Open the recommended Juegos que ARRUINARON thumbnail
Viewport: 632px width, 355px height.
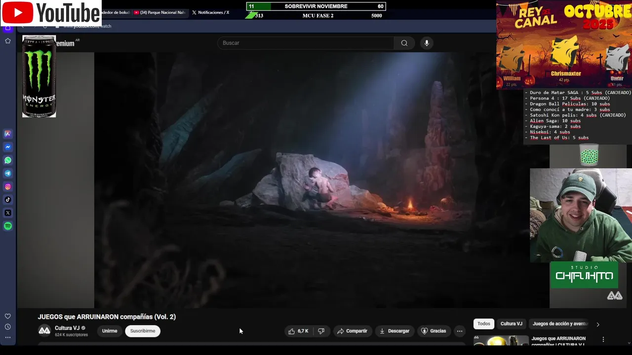(x=501, y=341)
